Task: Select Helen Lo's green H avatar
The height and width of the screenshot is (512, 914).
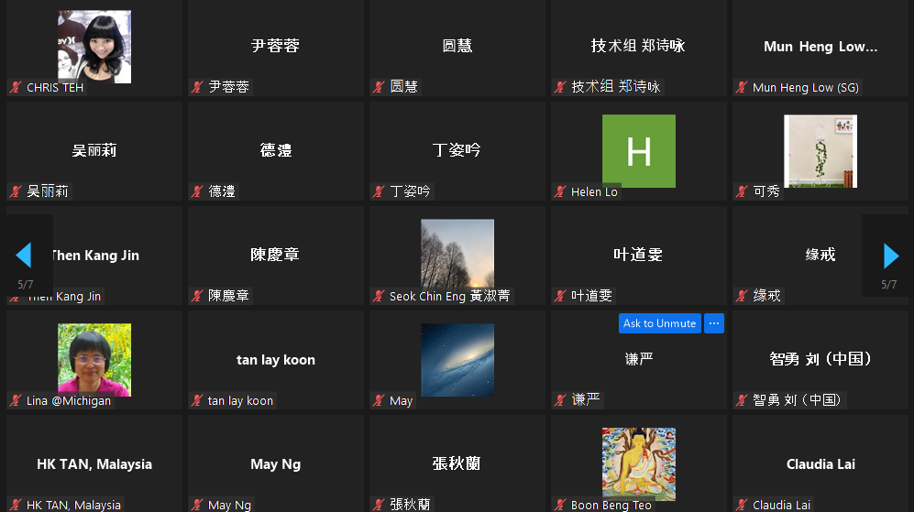Action: pyautogui.click(x=638, y=151)
